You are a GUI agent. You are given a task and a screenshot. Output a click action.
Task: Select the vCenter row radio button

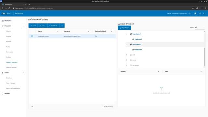[x=32, y=36]
